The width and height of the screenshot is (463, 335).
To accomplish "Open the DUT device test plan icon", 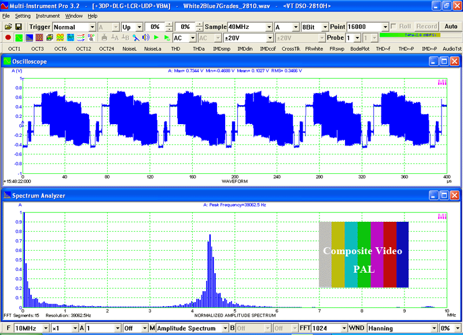I will coord(70,38).
